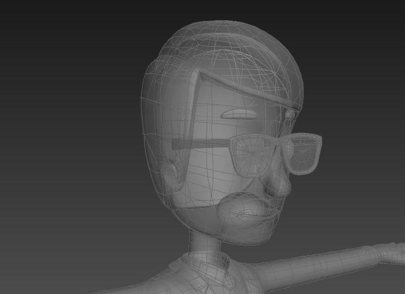Select the eyebrow object above glasses
Viewport: 405px width, 294px height.
point(239,114)
